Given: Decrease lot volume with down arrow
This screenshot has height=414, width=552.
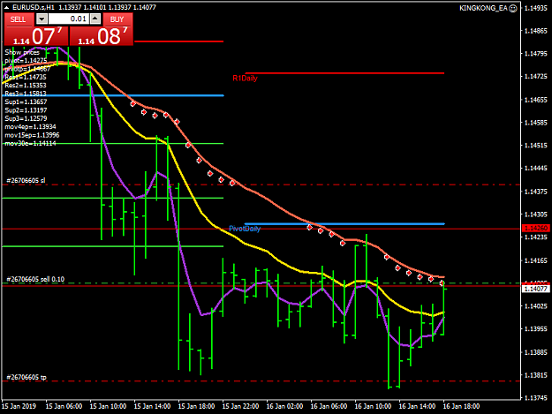Looking at the screenshot, I should [42, 19].
